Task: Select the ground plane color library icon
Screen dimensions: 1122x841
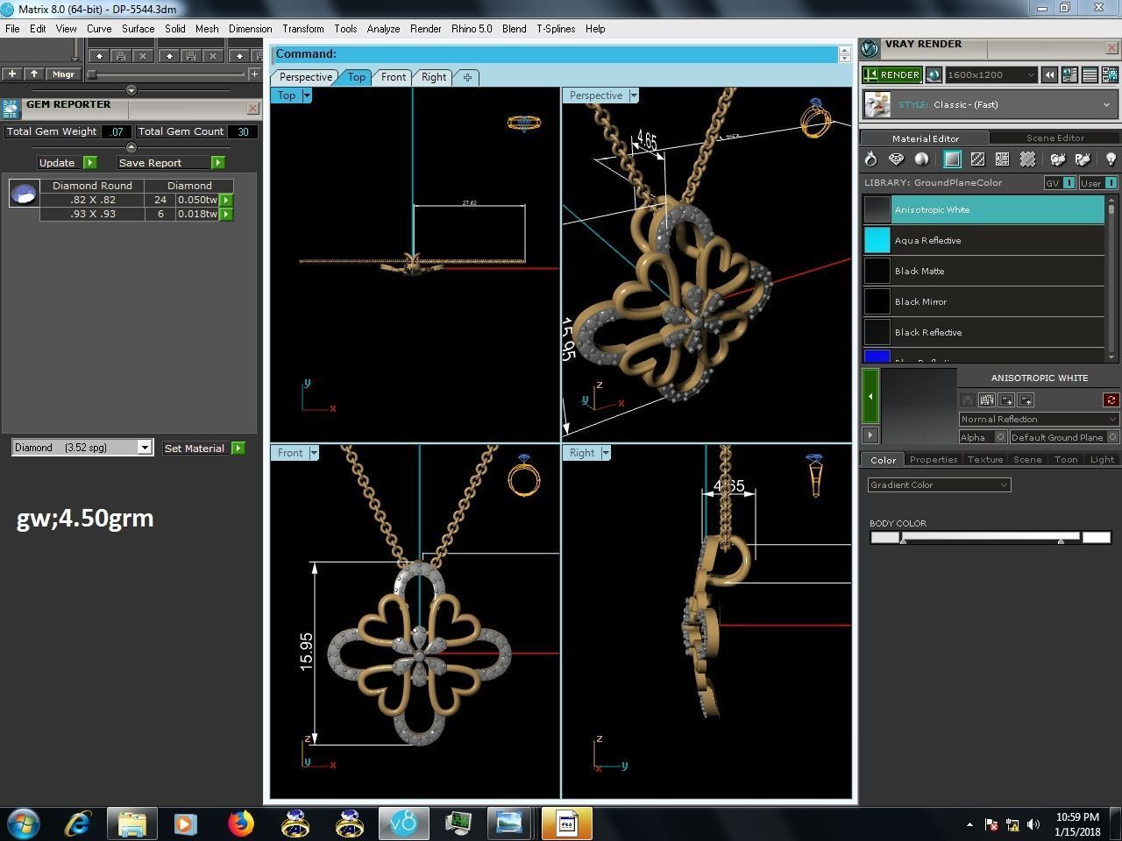Action: pos(952,159)
